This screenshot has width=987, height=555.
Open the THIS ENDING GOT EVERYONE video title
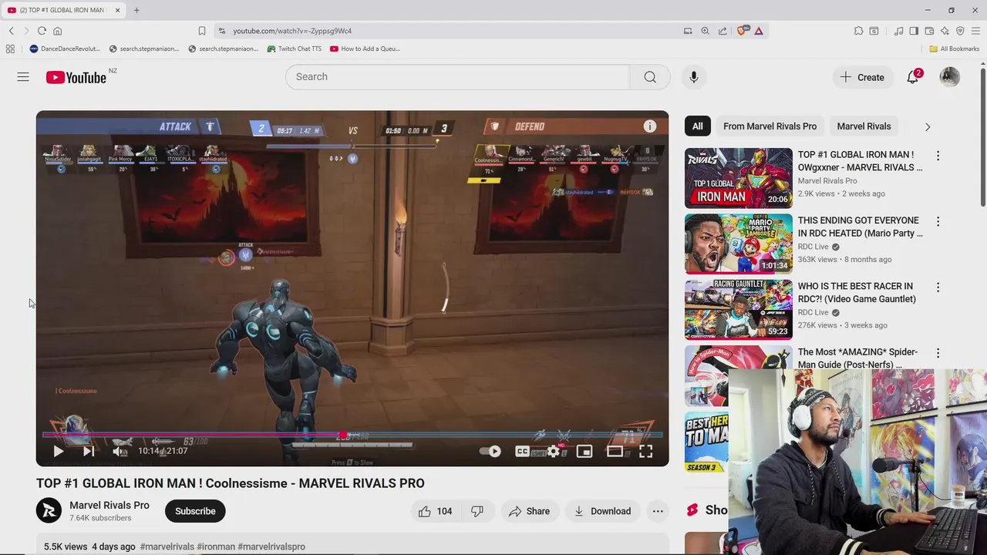pyautogui.click(x=860, y=227)
